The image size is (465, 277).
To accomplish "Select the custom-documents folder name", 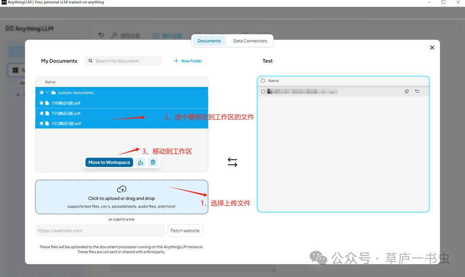I will [76, 93].
